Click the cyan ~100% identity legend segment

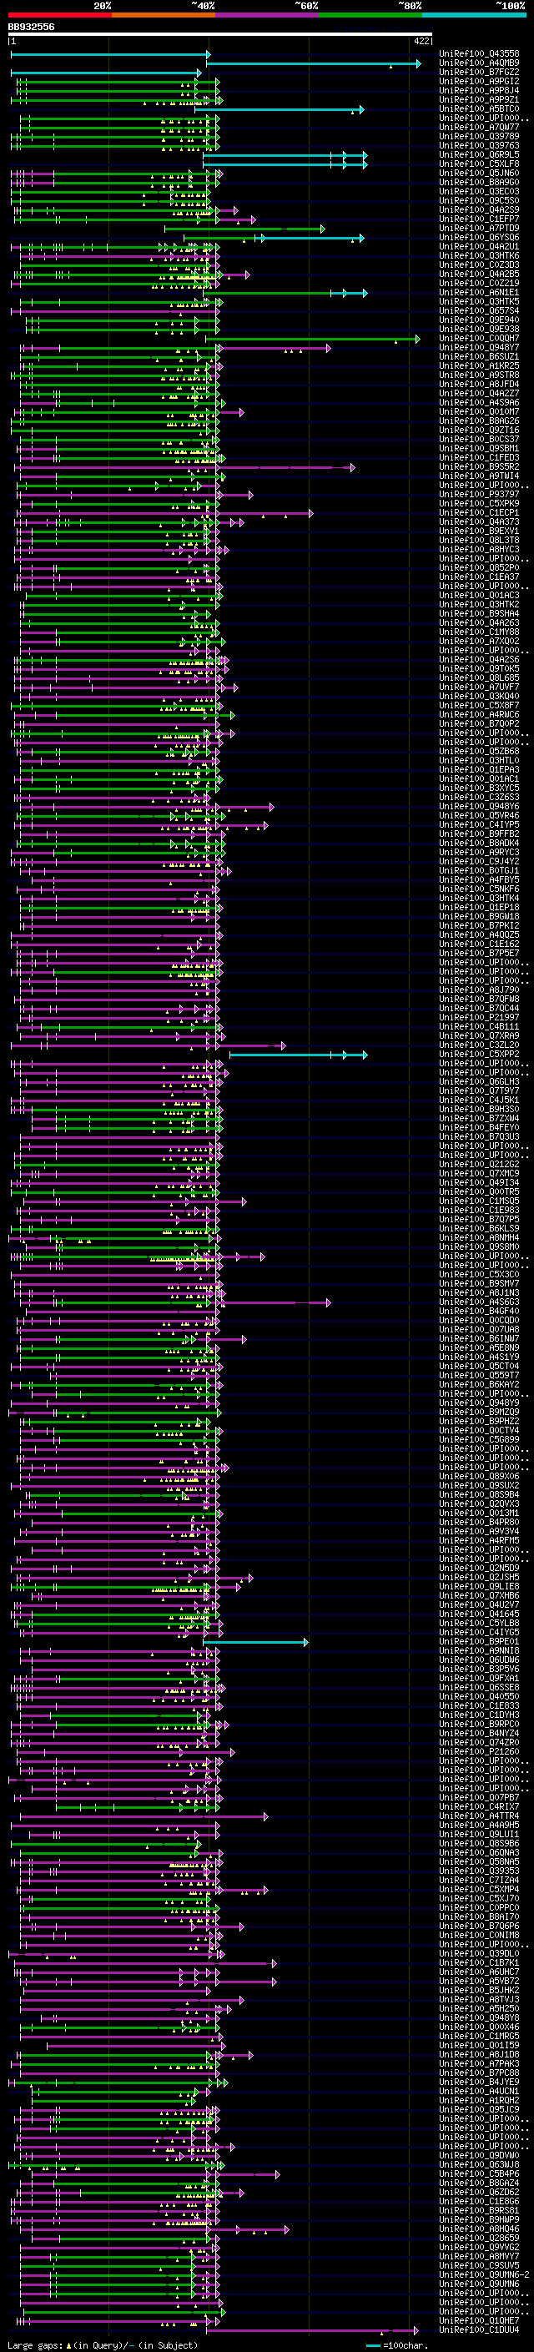[474, 15]
